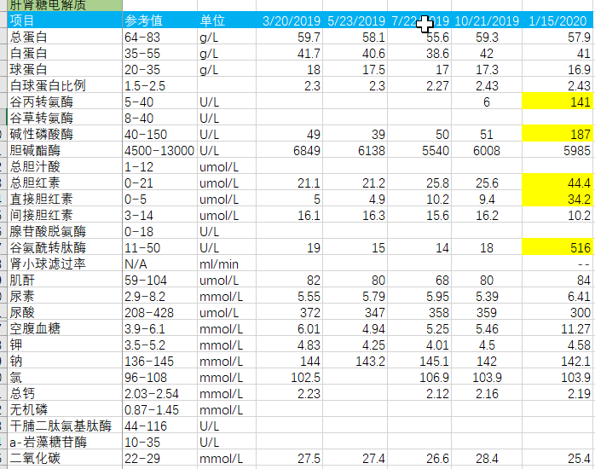Select the 总钙 row label

pos(22,393)
